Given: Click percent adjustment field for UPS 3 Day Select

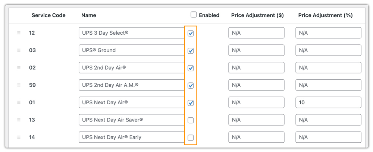Looking at the screenshot, I should [x=328, y=33].
